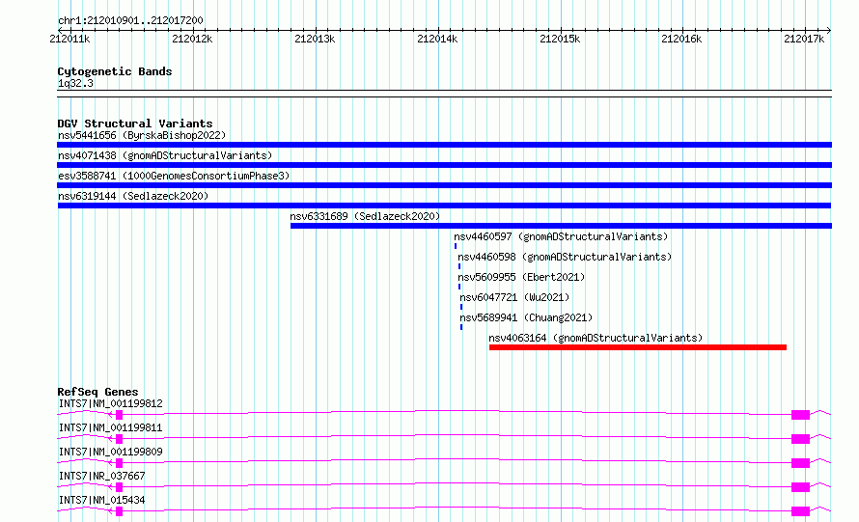Click the large right exon of NM_001199812

click(x=800, y=415)
